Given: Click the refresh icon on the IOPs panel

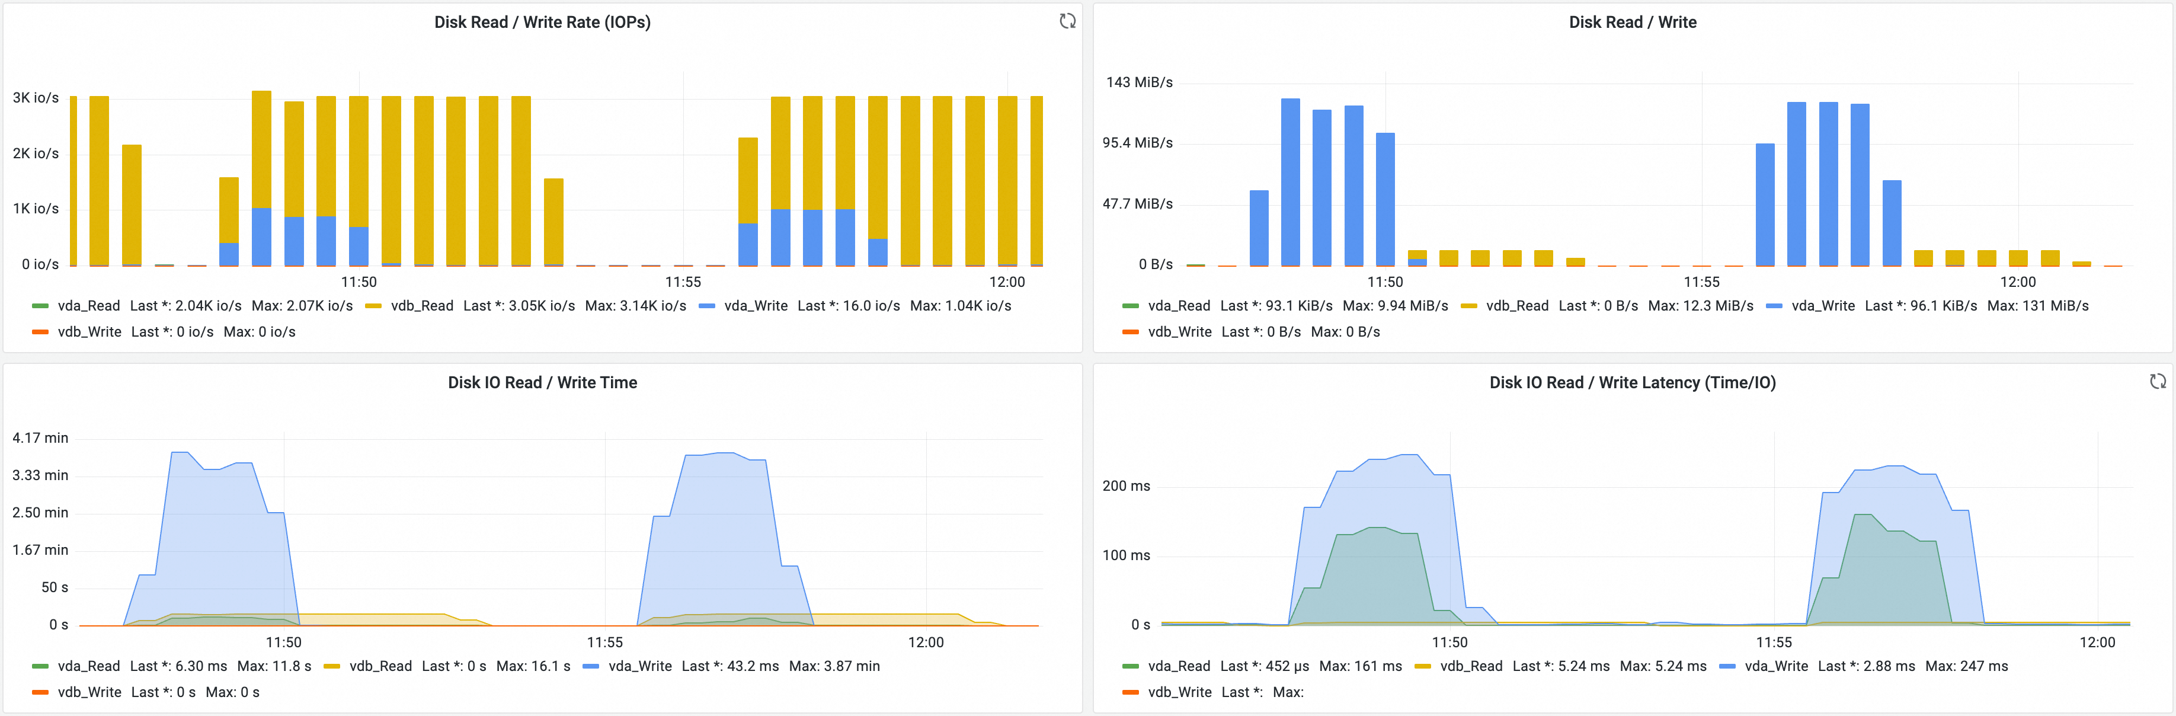Looking at the screenshot, I should [x=1068, y=21].
